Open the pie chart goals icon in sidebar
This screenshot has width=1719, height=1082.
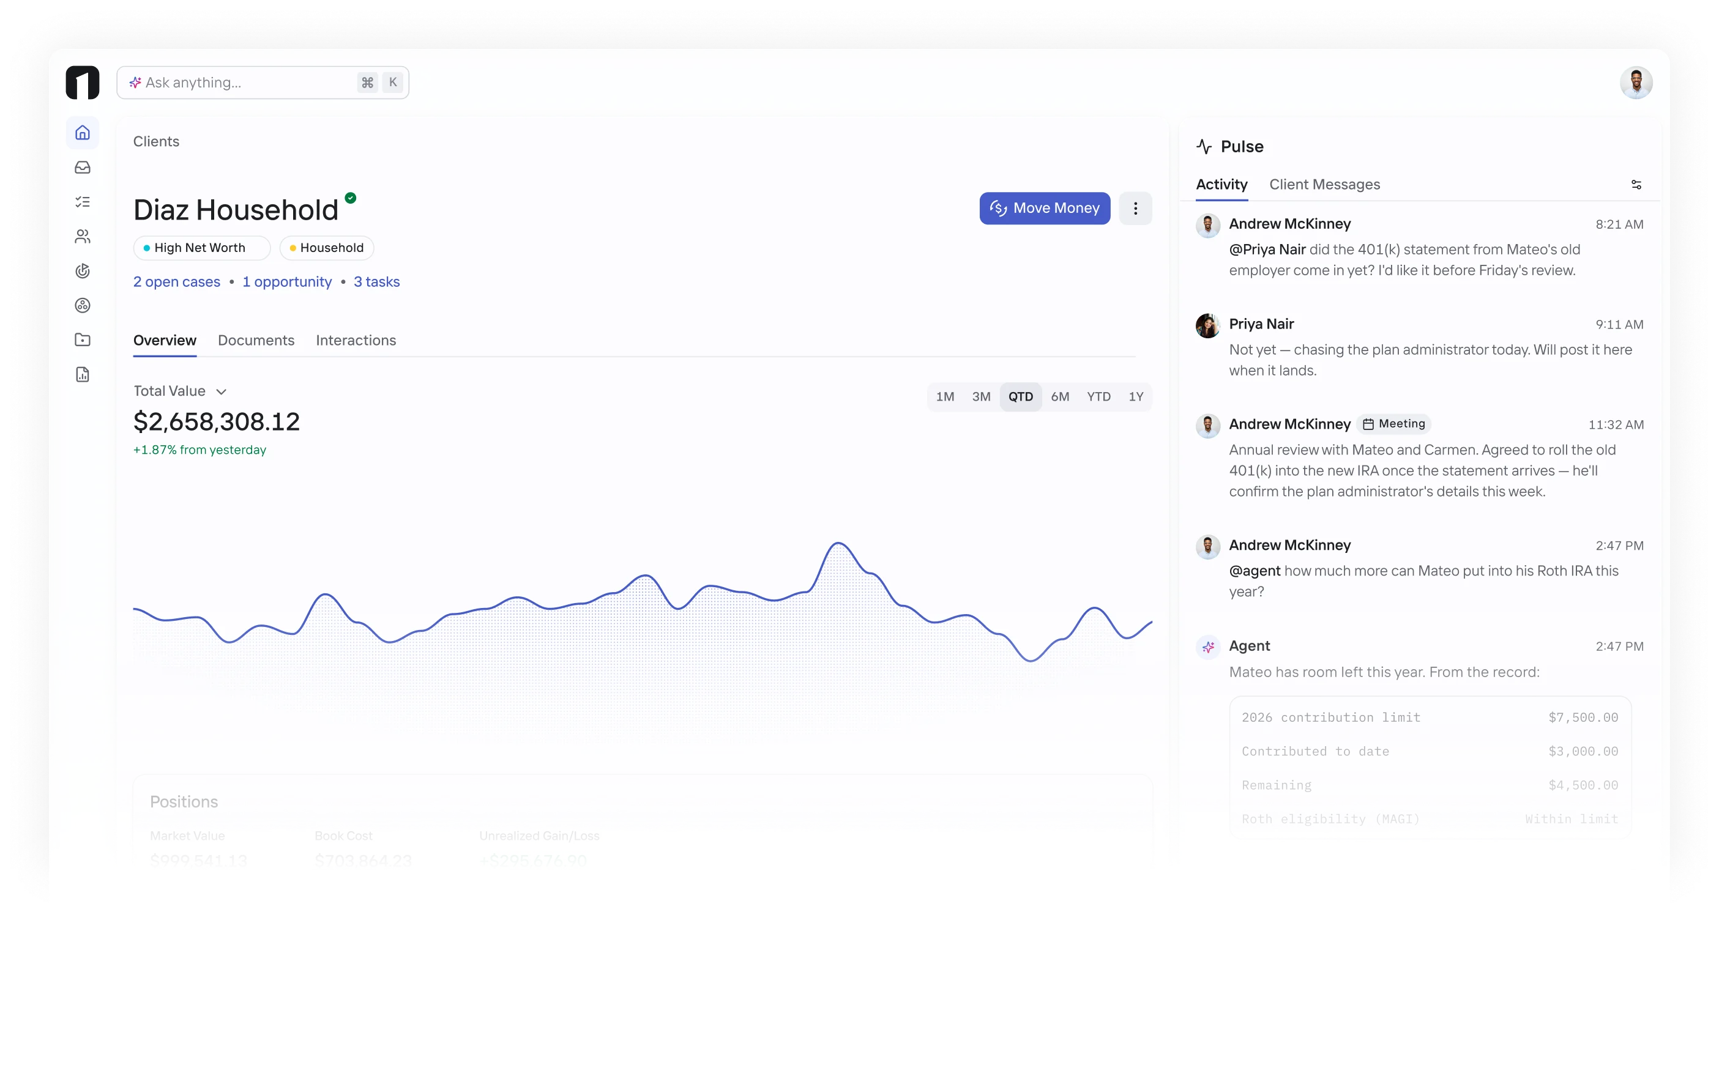83,270
